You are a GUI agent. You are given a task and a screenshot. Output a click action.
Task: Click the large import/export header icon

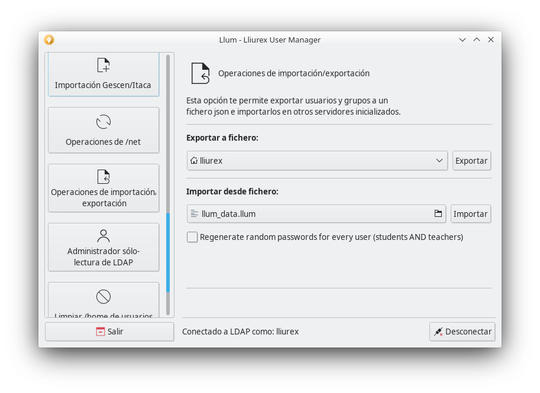click(x=200, y=73)
